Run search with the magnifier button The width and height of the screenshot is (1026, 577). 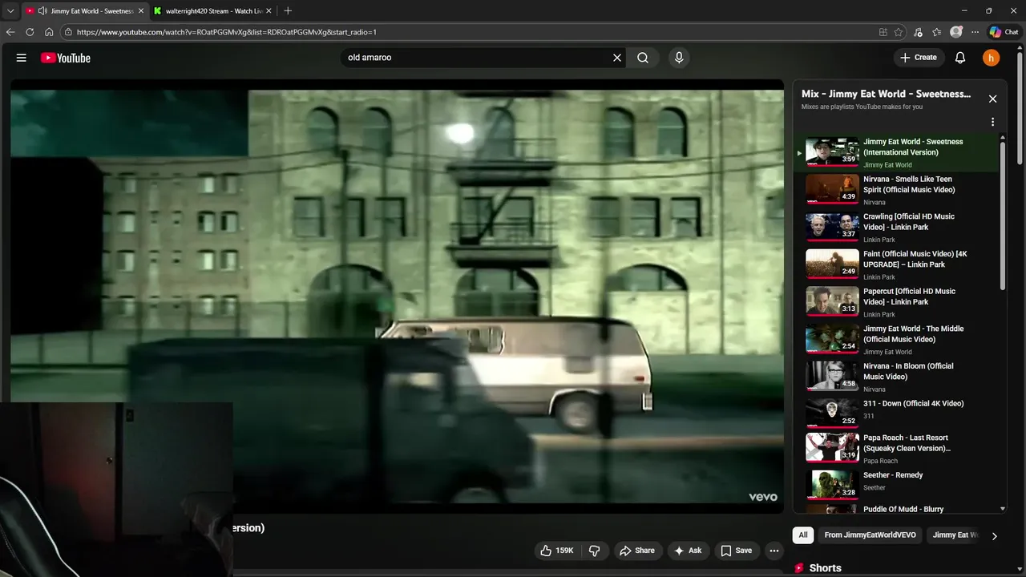[x=643, y=58]
